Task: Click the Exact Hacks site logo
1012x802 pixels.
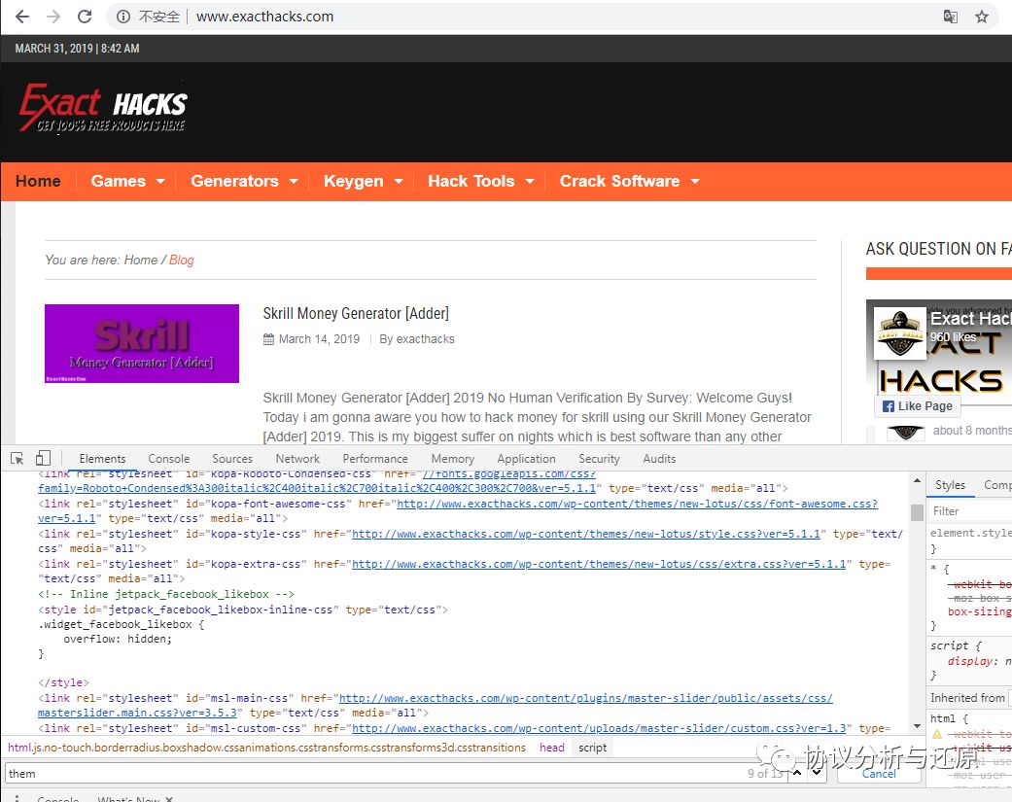Action: tap(103, 108)
